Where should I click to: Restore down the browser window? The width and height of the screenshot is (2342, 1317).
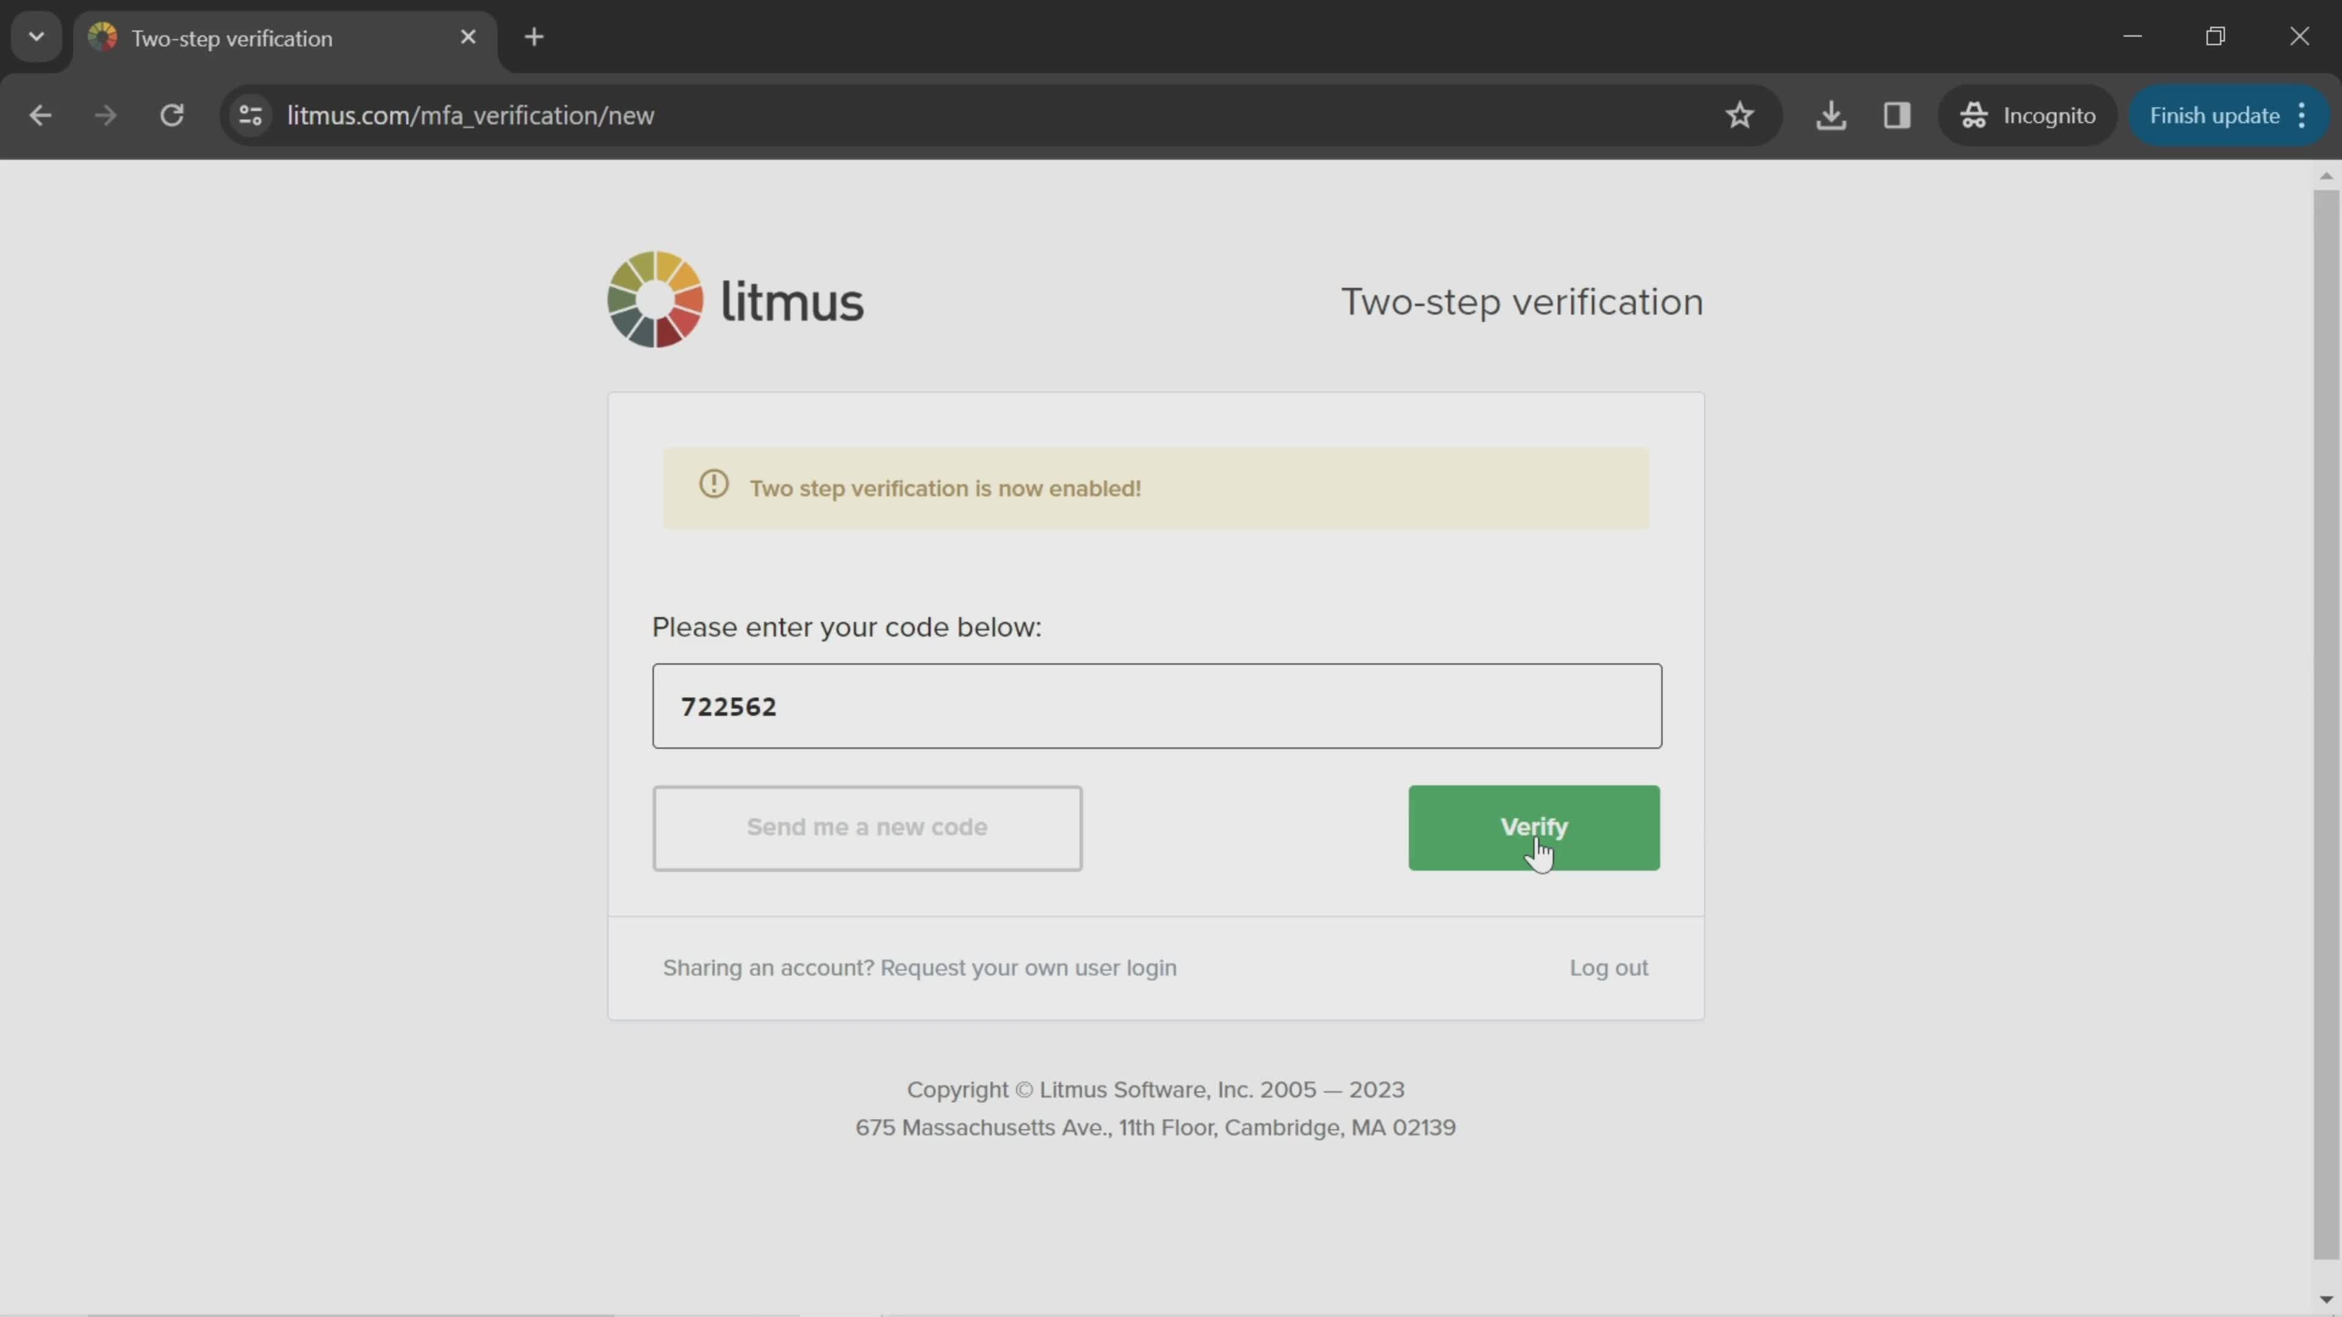coord(2216,37)
